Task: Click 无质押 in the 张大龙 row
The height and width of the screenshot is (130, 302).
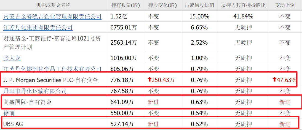Action: pos(244,58)
